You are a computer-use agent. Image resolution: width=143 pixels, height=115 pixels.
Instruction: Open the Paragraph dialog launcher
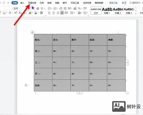coord(88,16)
